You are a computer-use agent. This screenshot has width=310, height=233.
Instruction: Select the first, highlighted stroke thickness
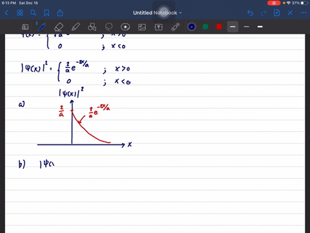[232, 27]
